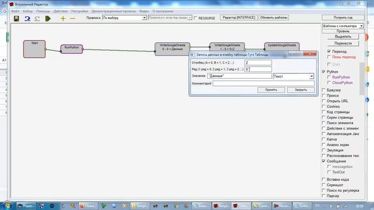Click the yellow plus zoom icon
This screenshot has width=374, height=210.
click(63, 18)
